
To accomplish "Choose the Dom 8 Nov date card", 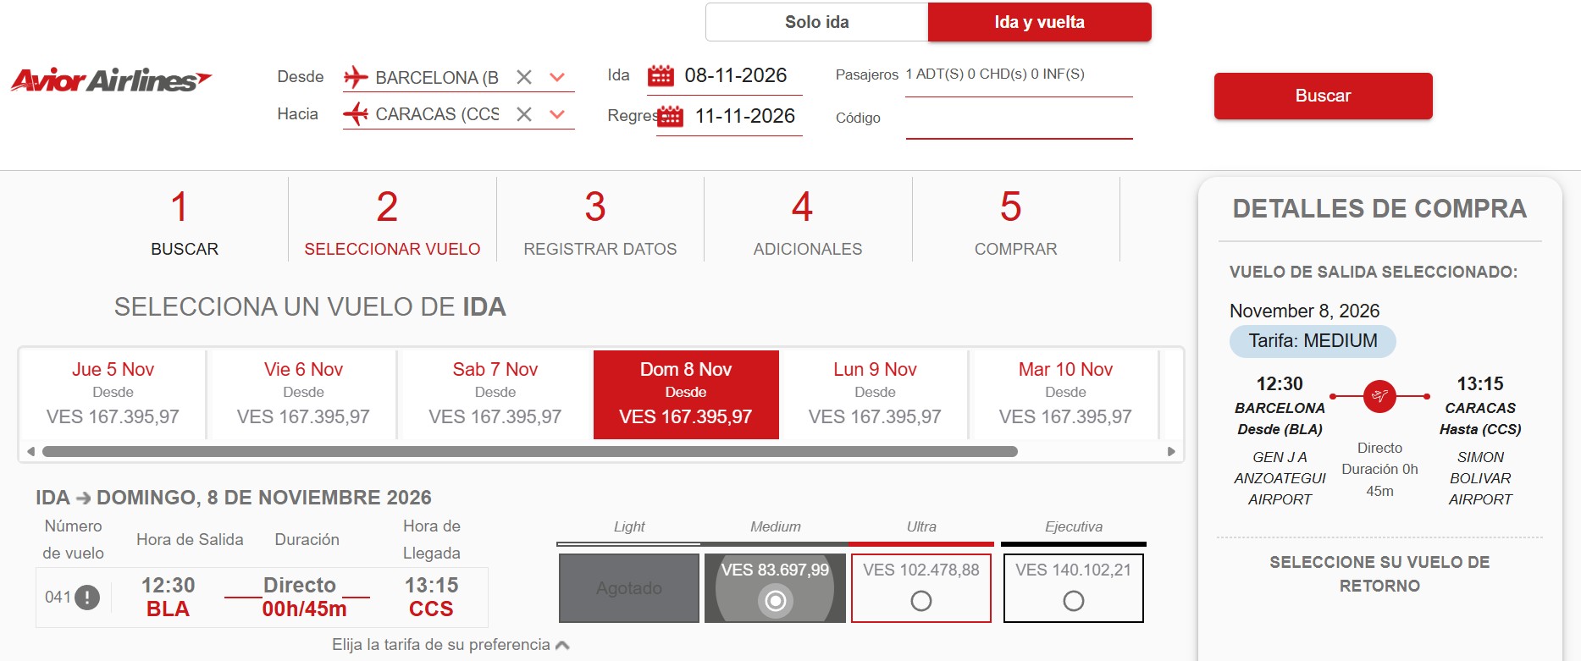I will click(686, 394).
